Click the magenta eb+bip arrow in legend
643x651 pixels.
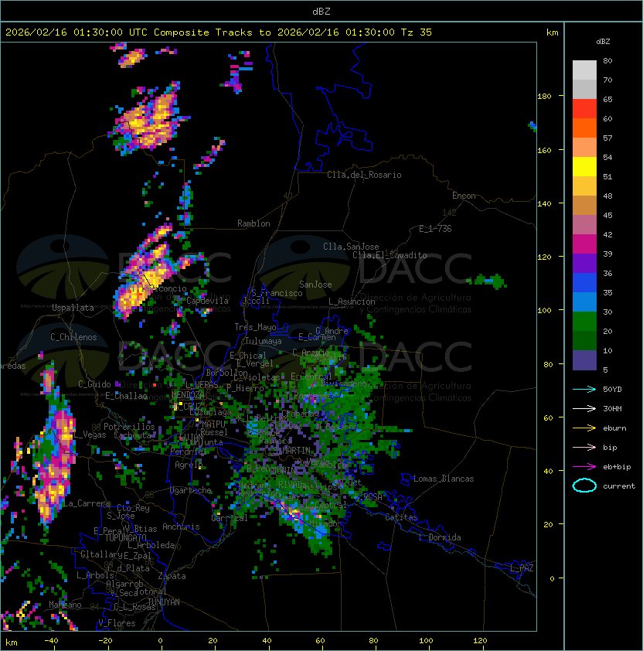pos(584,467)
